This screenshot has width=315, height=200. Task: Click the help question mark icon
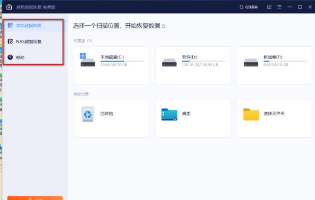click(x=10, y=57)
